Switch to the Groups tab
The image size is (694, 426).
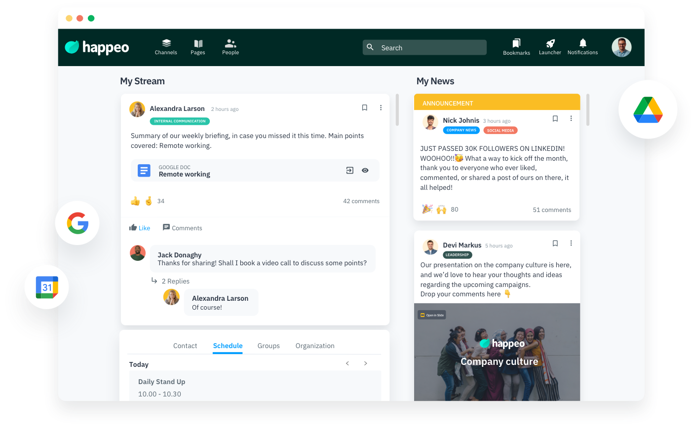pos(269,346)
